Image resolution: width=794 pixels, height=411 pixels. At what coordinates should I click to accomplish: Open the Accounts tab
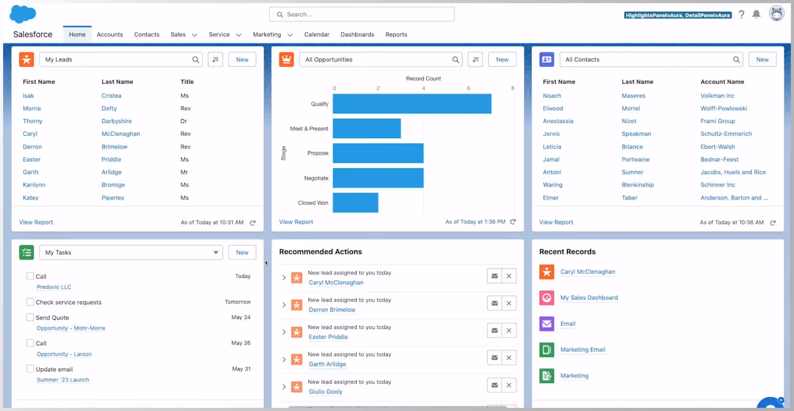110,34
